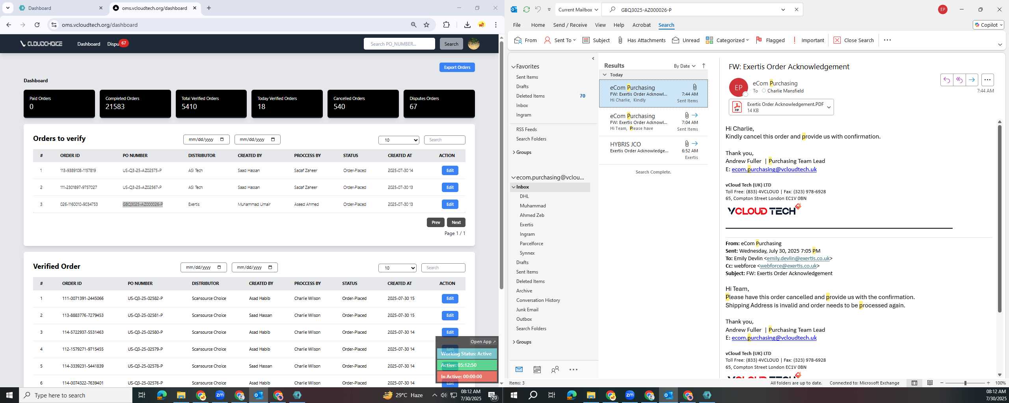This screenshot has height=403, width=1009.
Task: Open the user avatar in CloudChoice header
Action: 474,44
